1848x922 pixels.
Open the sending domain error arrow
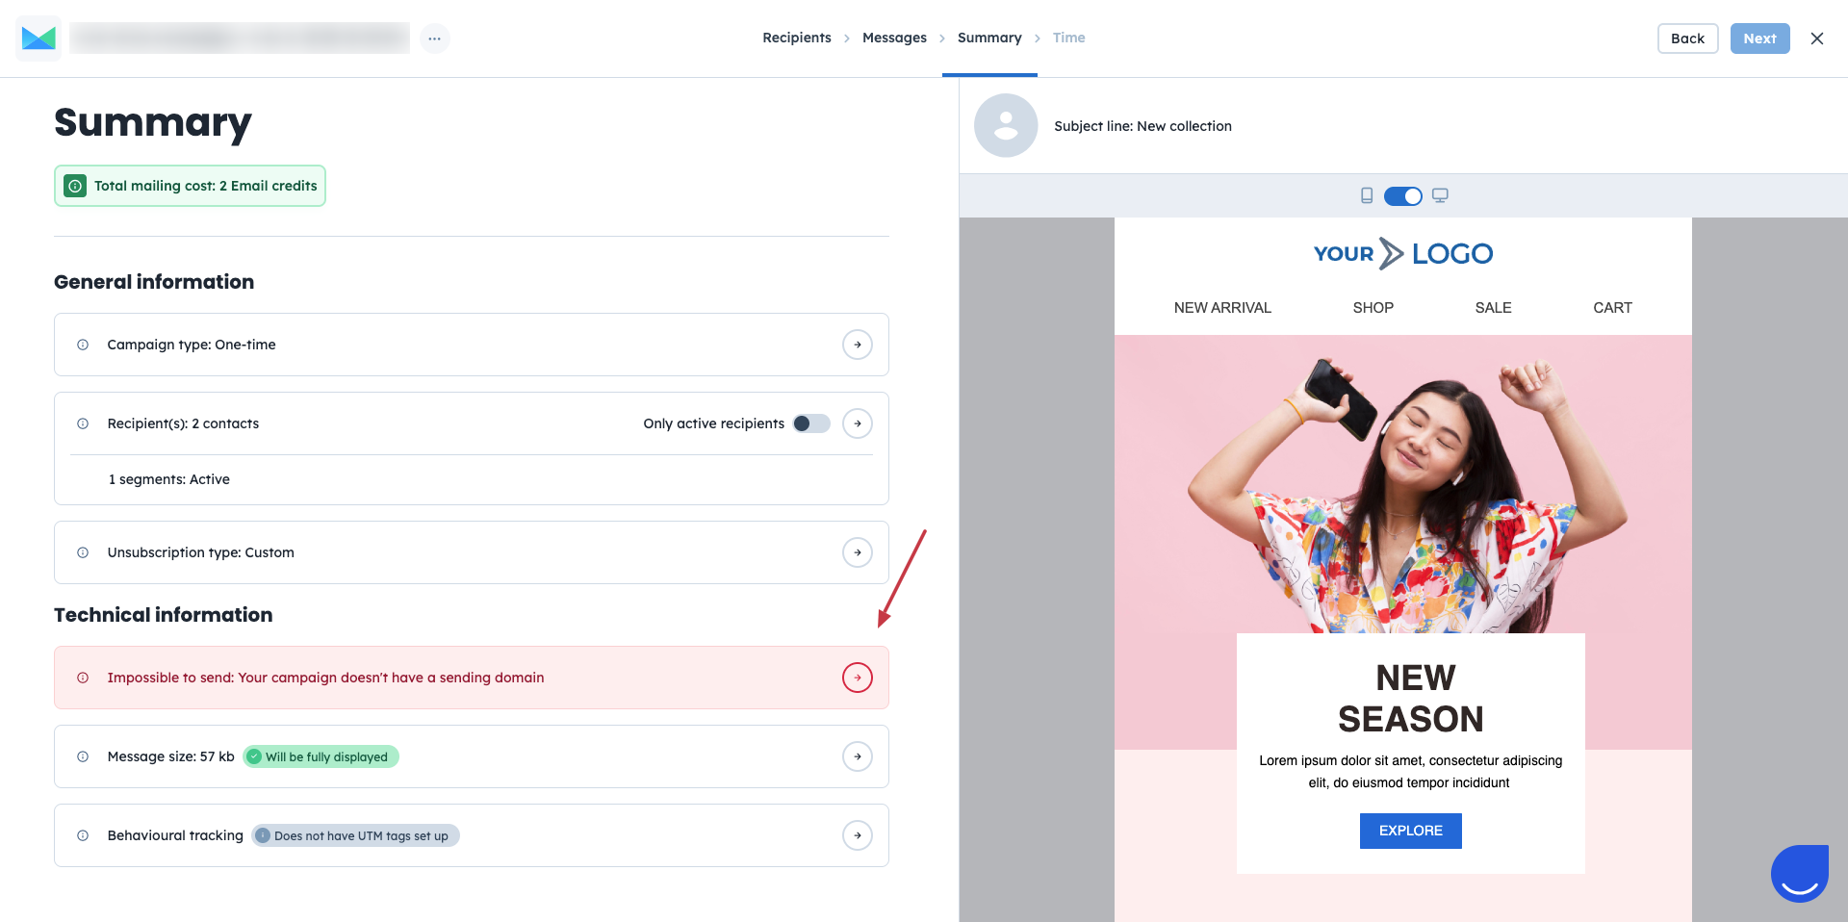click(858, 678)
